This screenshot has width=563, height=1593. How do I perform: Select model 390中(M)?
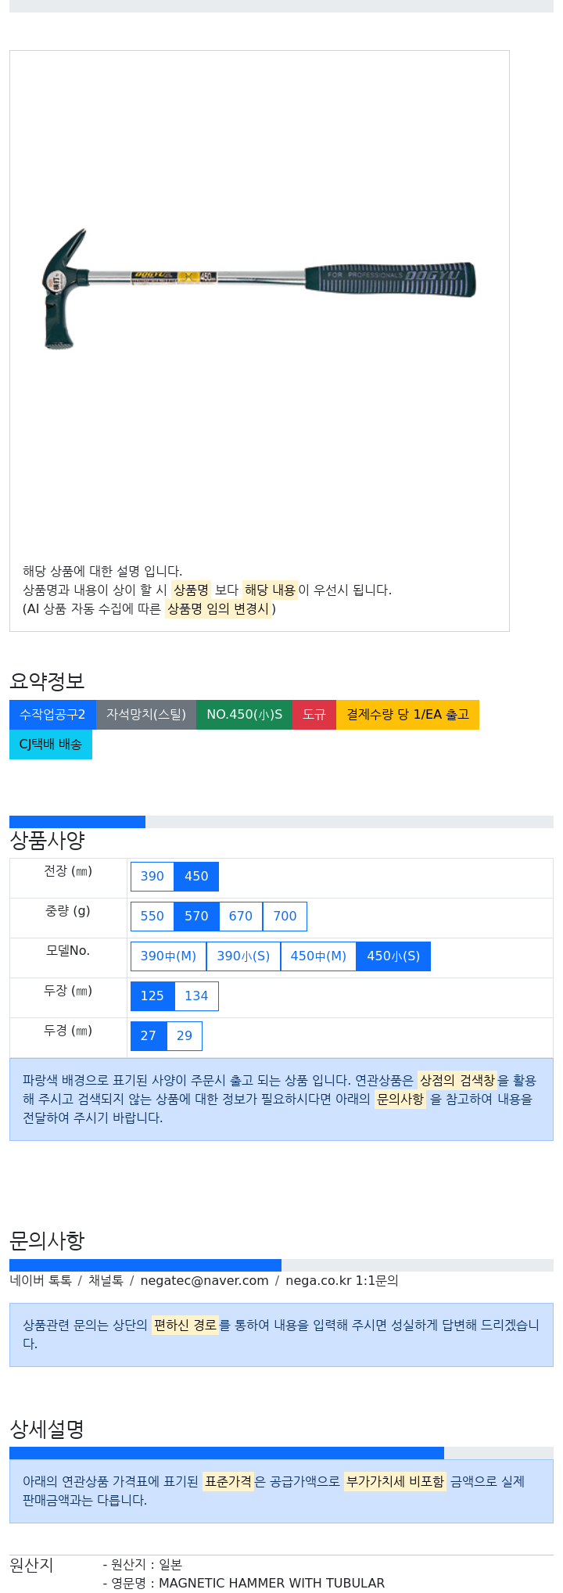point(168,956)
